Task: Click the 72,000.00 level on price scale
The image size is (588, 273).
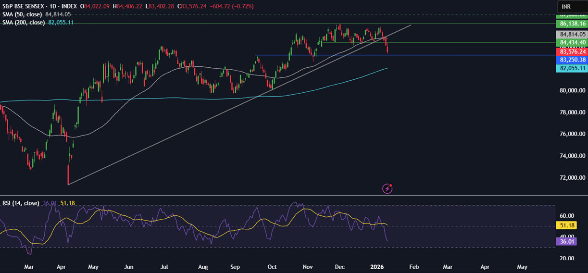Action: point(571,178)
